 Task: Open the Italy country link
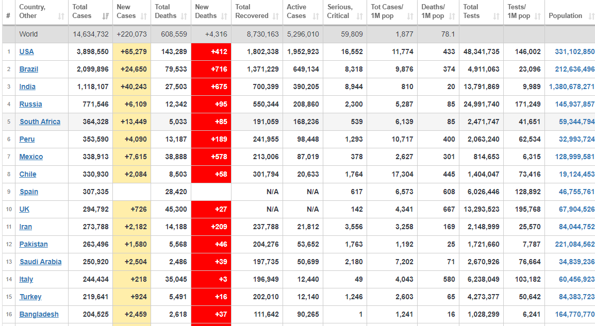click(x=26, y=279)
